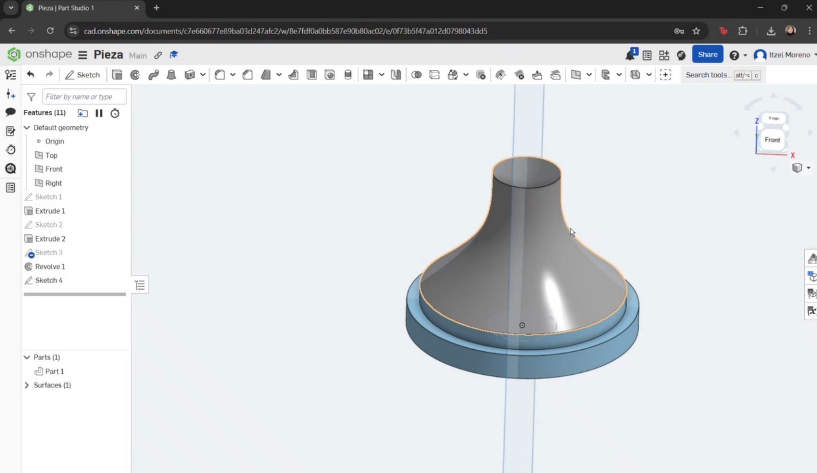This screenshot has width=817, height=473.
Task: Click the blue Share button
Action: click(x=707, y=54)
